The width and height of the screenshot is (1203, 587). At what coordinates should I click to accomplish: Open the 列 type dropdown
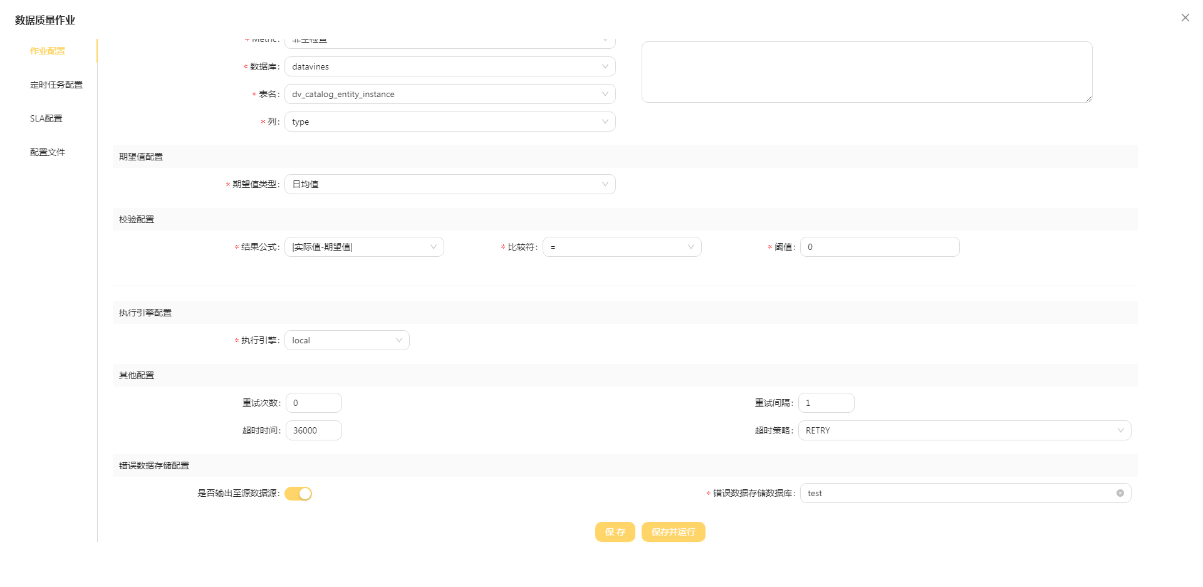tap(450, 122)
